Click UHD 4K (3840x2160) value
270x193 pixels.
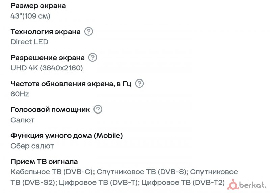tap(47, 68)
